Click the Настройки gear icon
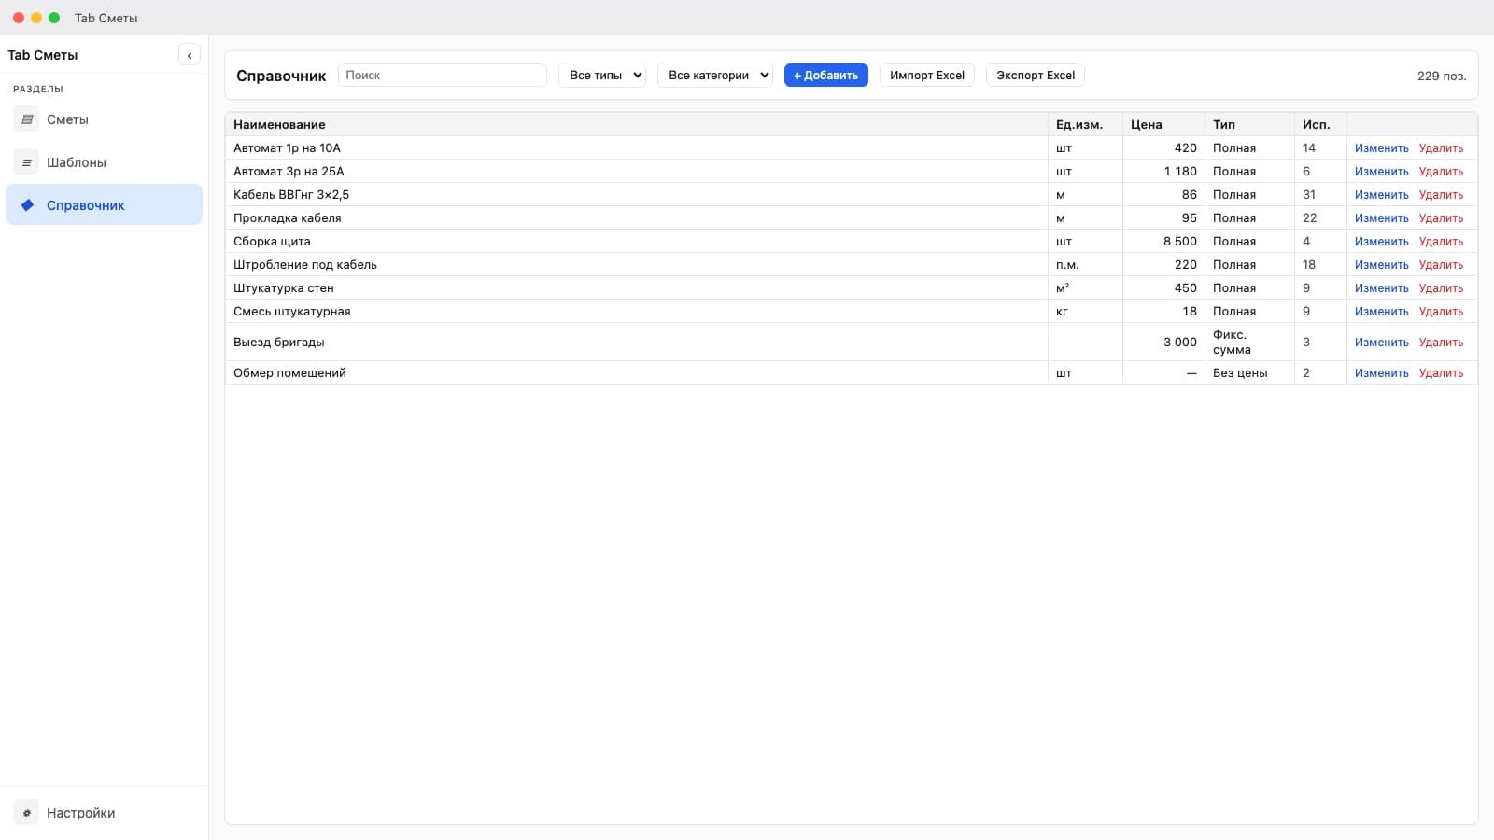 (x=26, y=813)
